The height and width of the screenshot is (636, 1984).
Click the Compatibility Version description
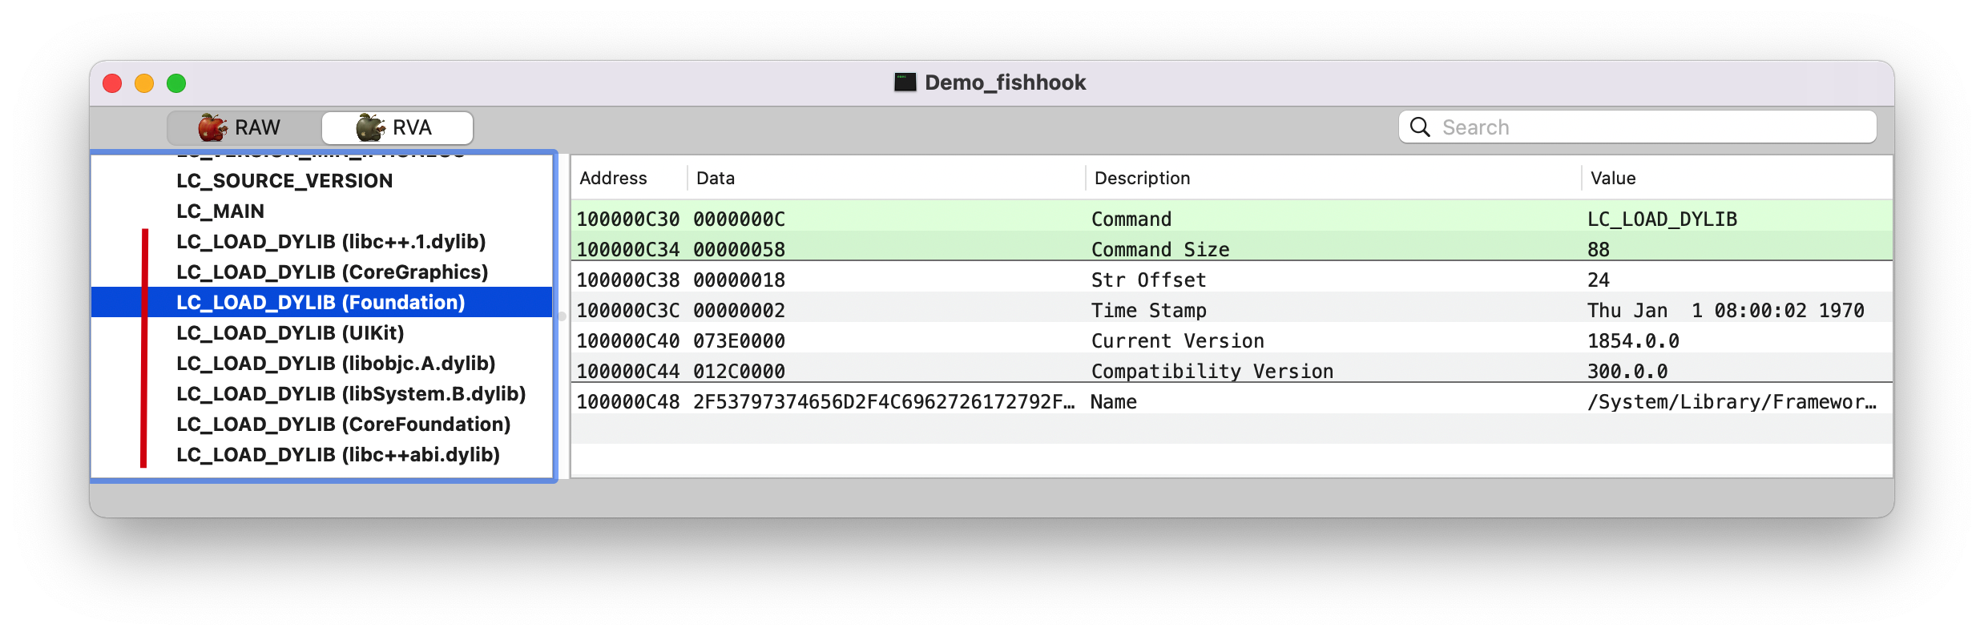tap(1212, 372)
